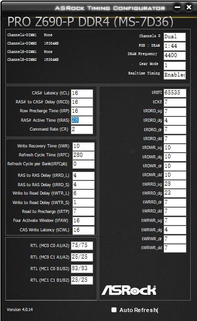
Task: Select the Four Activate Window (tFAW) field
Action: [x=83, y=221]
